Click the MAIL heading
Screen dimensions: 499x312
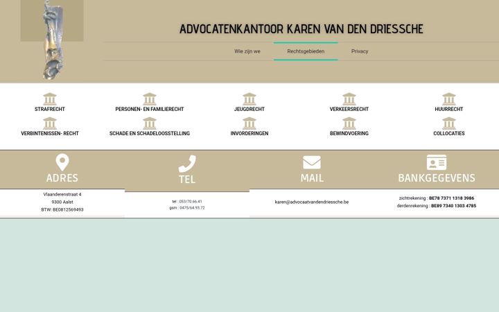pyautogui.click(x=312, y=178)
